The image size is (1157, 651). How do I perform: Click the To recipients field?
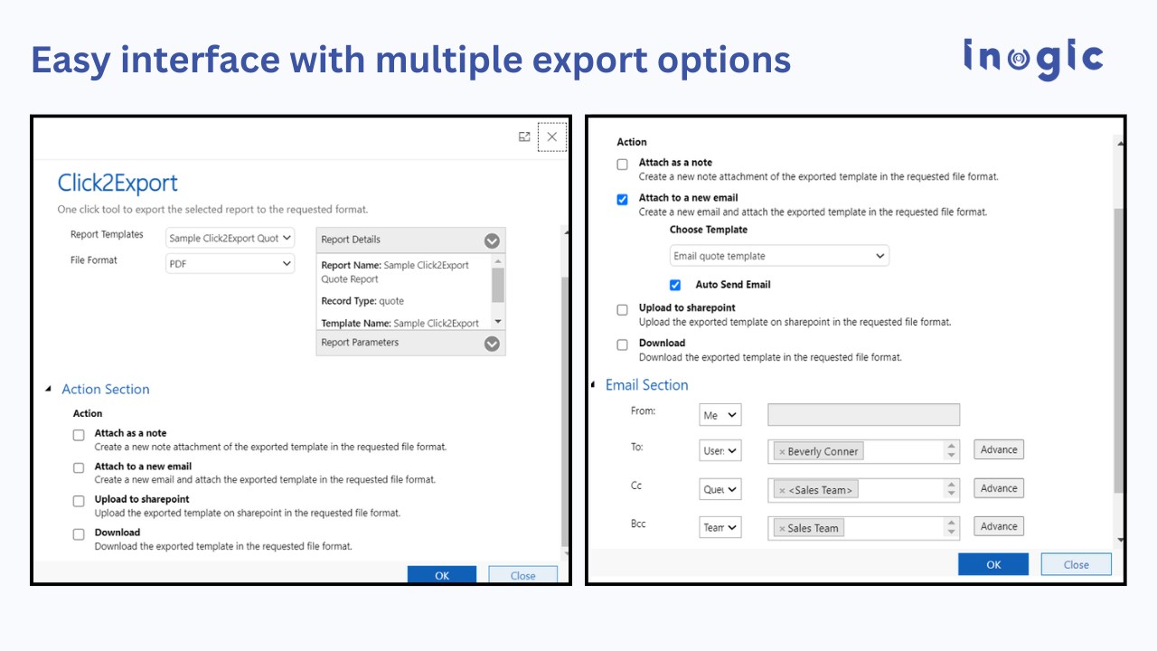(863, 451)
